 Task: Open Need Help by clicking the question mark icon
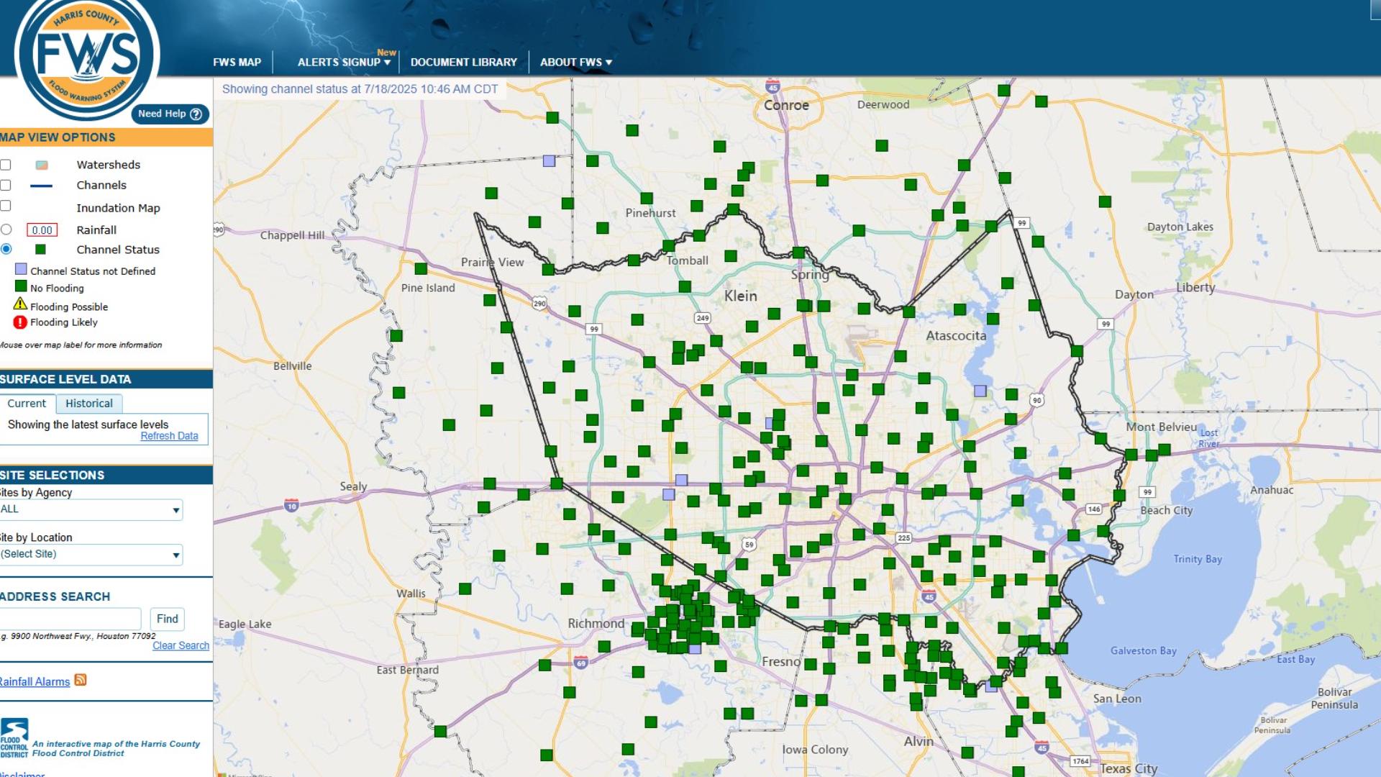195,114
